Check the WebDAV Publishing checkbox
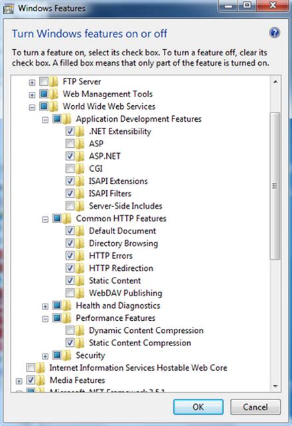292x426 pixels. 70,293
